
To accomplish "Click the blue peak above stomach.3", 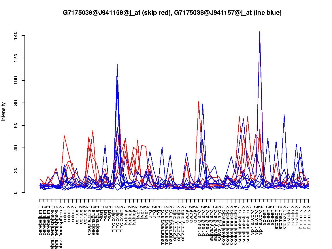I will click(x=284, y=115).
